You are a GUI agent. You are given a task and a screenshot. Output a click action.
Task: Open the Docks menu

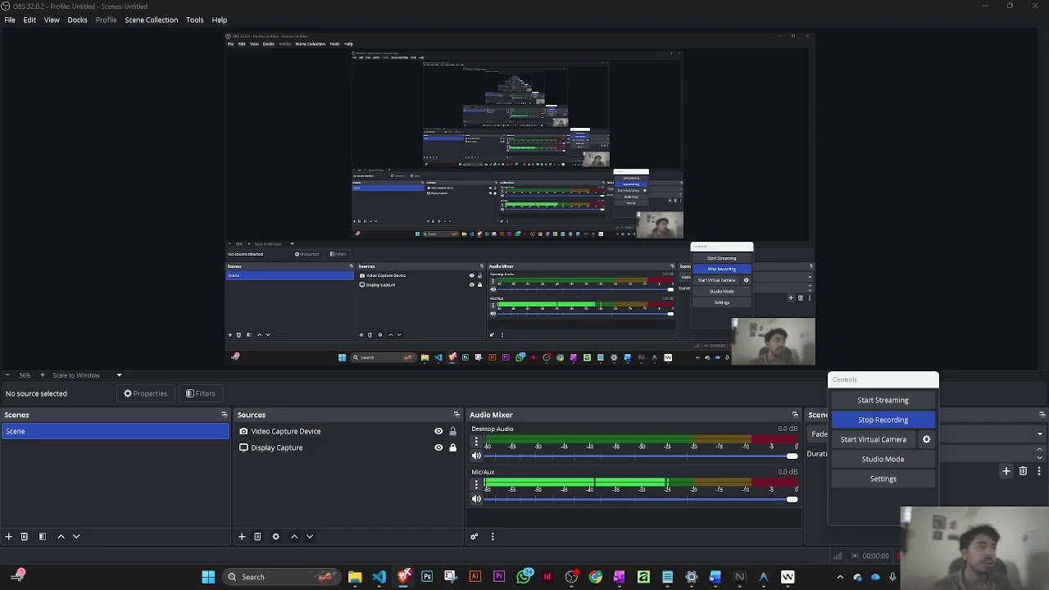(x=77, y=20)
